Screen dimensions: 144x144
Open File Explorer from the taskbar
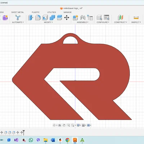coord(45,140)
